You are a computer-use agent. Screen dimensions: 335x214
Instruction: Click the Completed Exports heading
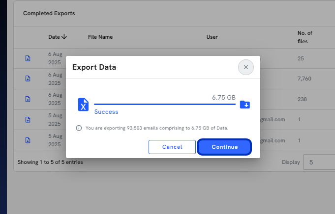click(49, 13)
